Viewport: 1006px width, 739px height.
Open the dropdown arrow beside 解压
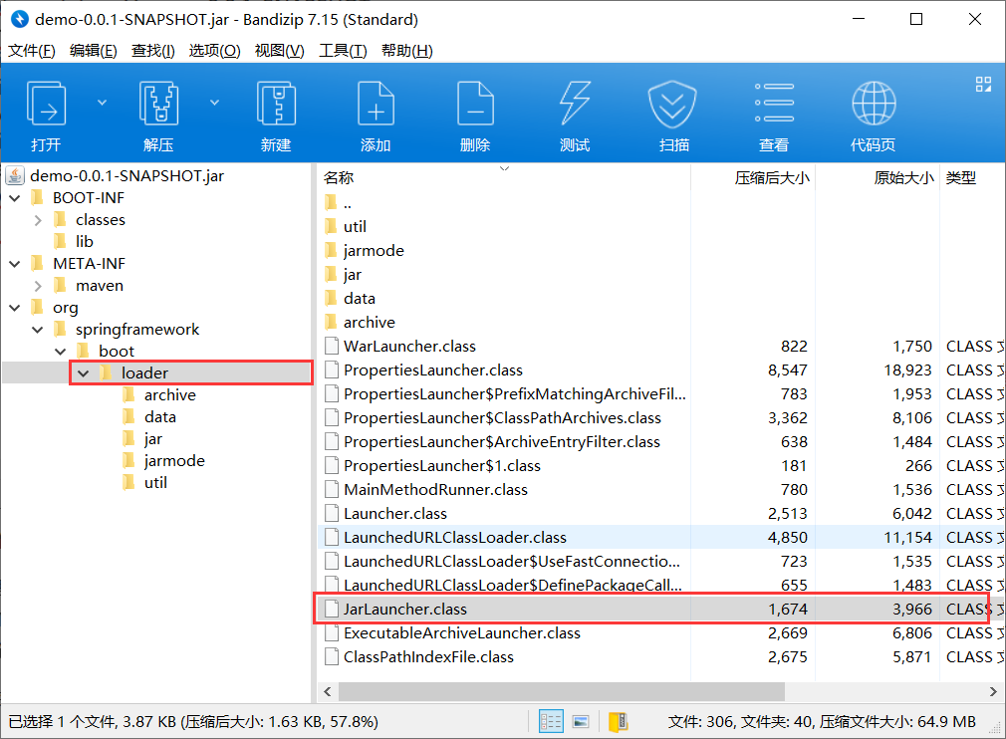coord(215,103)
